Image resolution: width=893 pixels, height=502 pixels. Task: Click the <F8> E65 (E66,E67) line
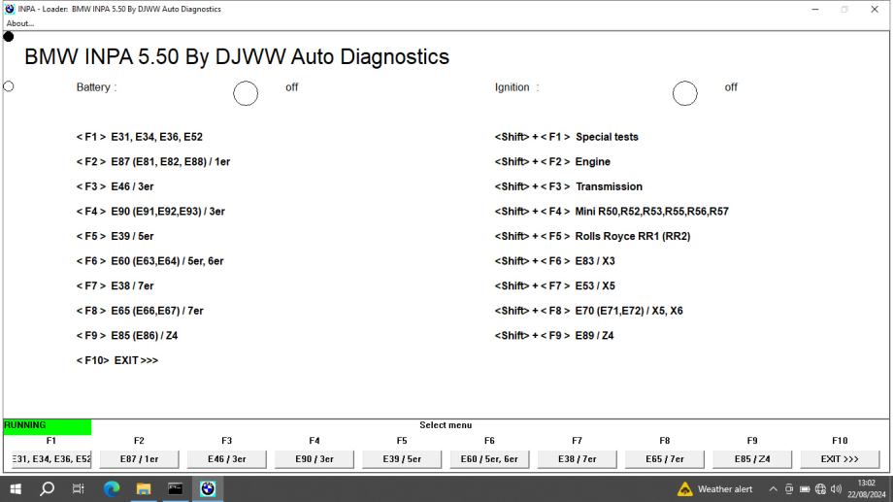click(140, 311)
